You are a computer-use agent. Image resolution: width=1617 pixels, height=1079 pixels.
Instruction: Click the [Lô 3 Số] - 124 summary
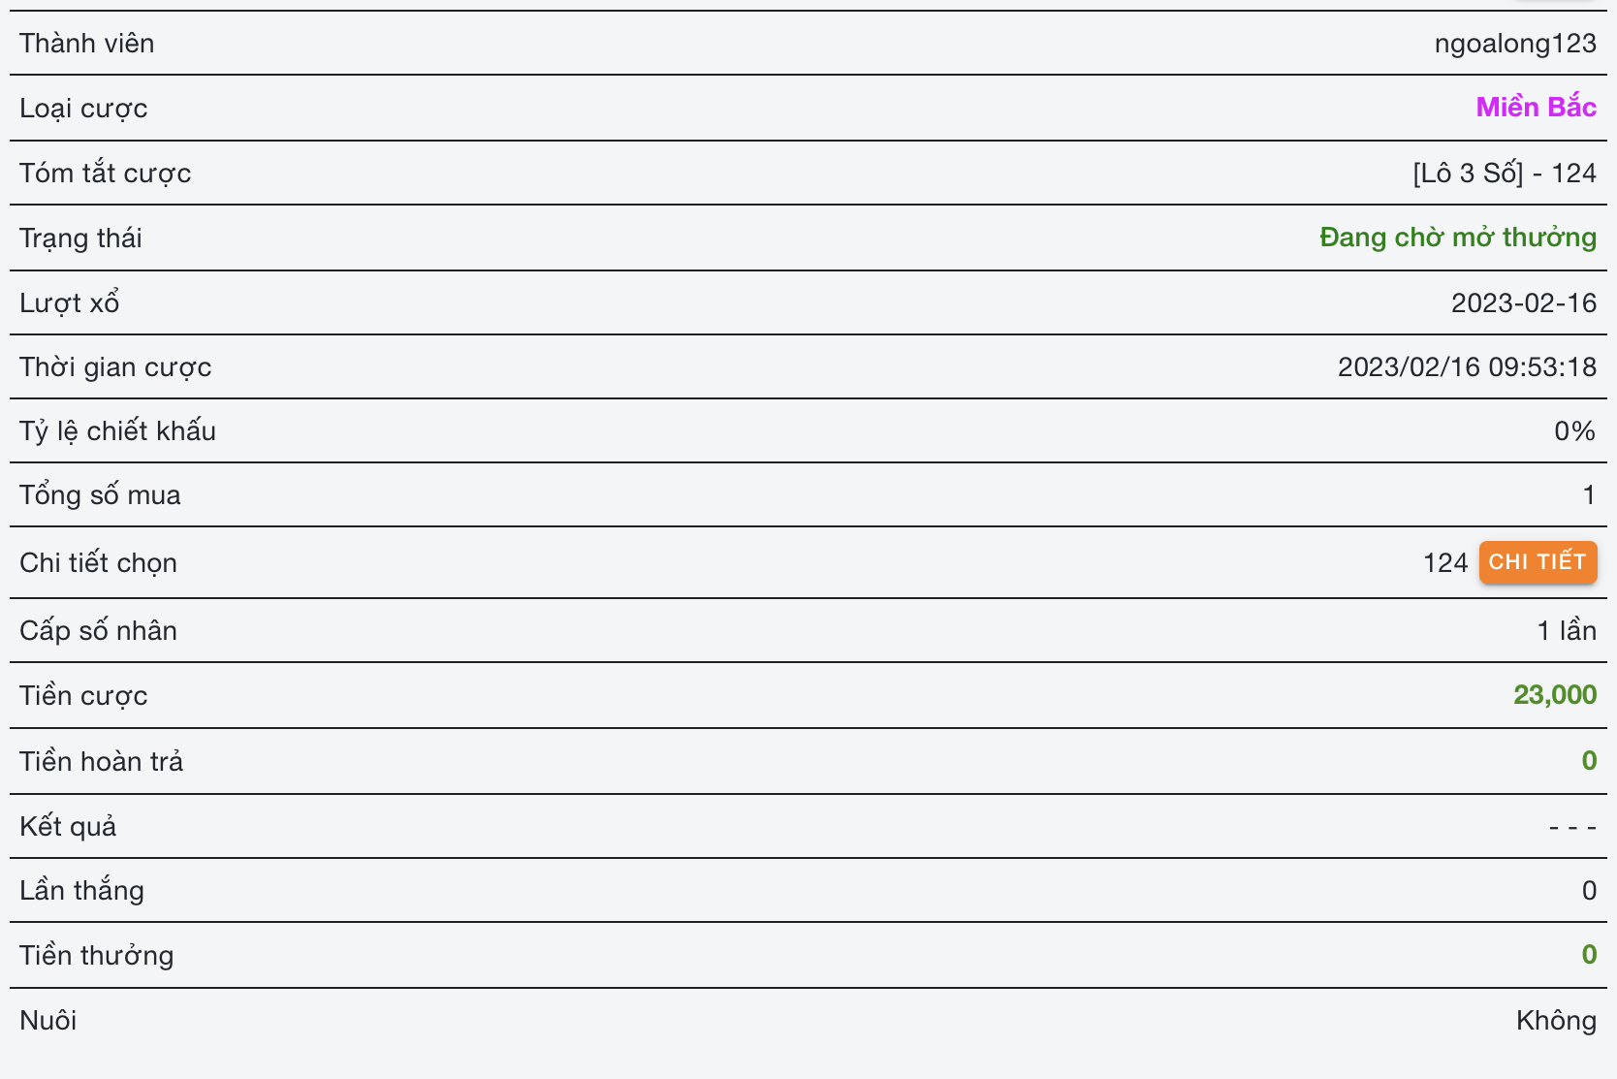(1504, 174)
